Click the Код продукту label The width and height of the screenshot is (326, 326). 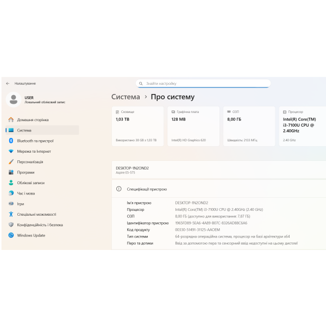point(138,230)
